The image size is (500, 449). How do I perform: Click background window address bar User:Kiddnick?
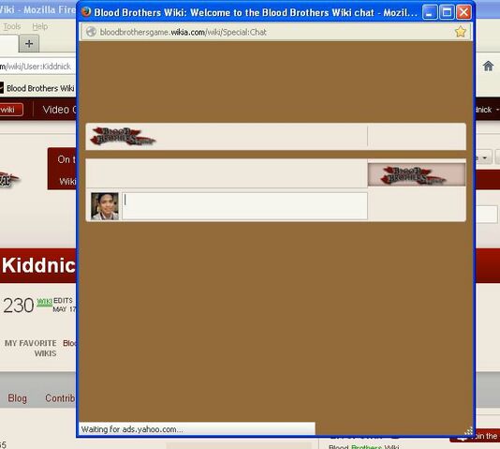click(36, 67)
